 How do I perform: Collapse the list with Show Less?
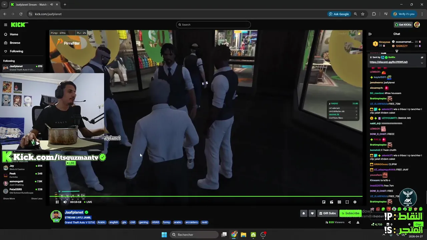(x=37, y=199)
